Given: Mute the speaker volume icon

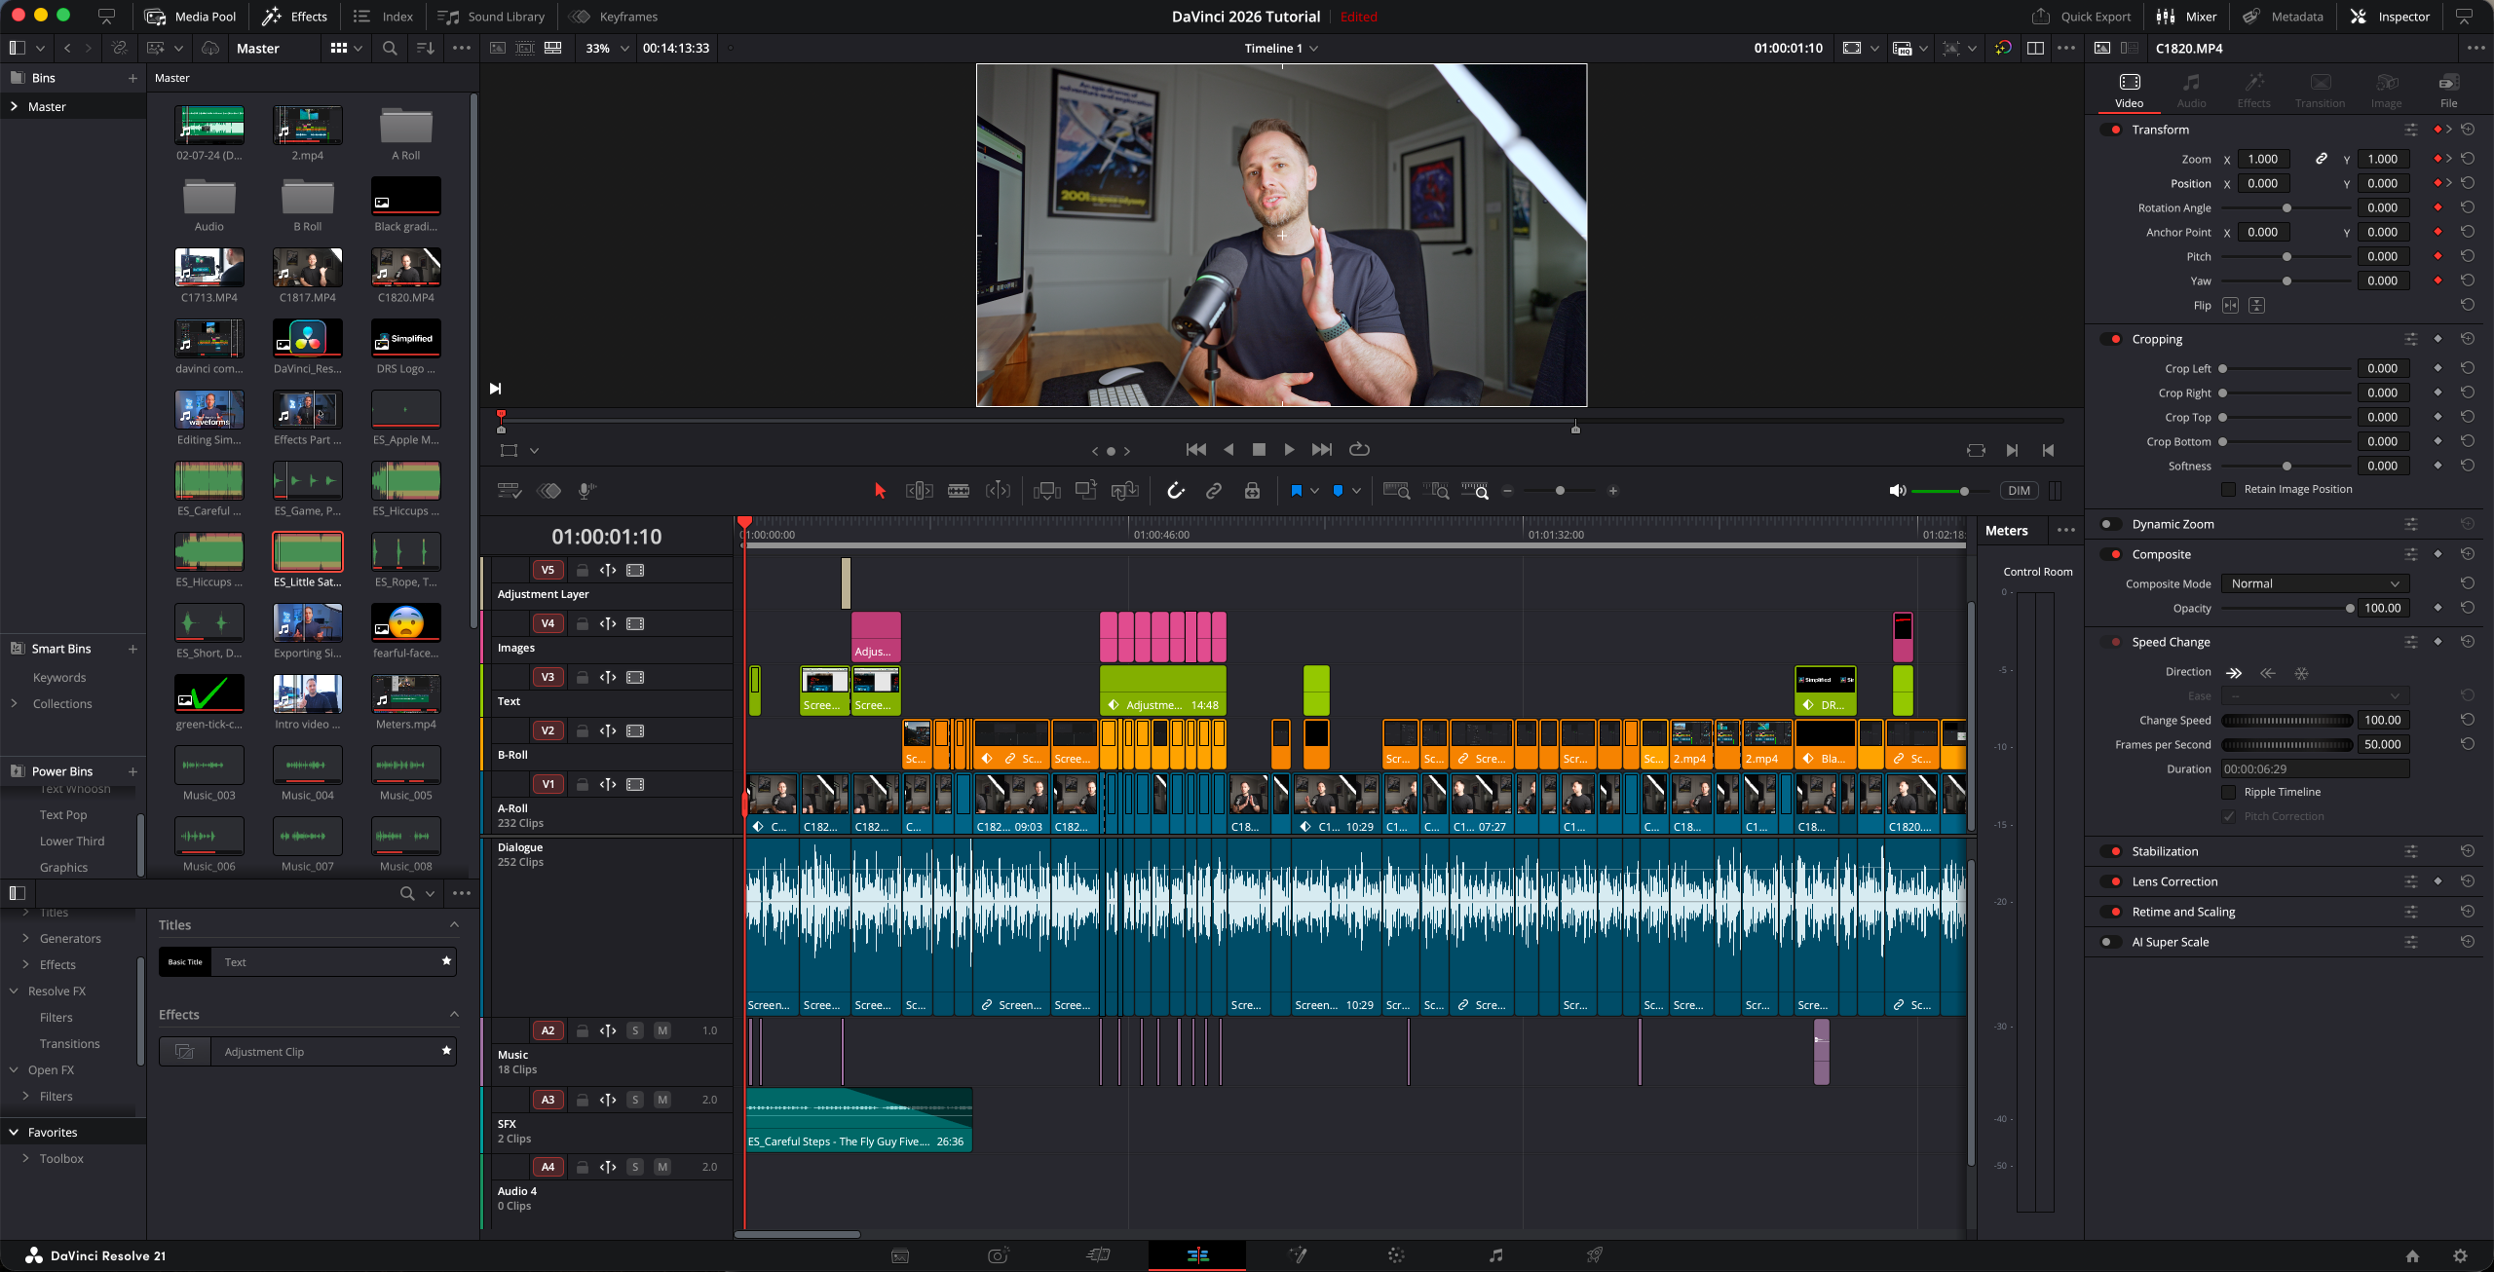Looking at the screenshot, I should click(1897, 491).
